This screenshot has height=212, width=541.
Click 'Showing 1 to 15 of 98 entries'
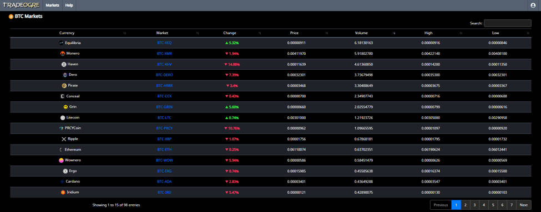point(117,205)
